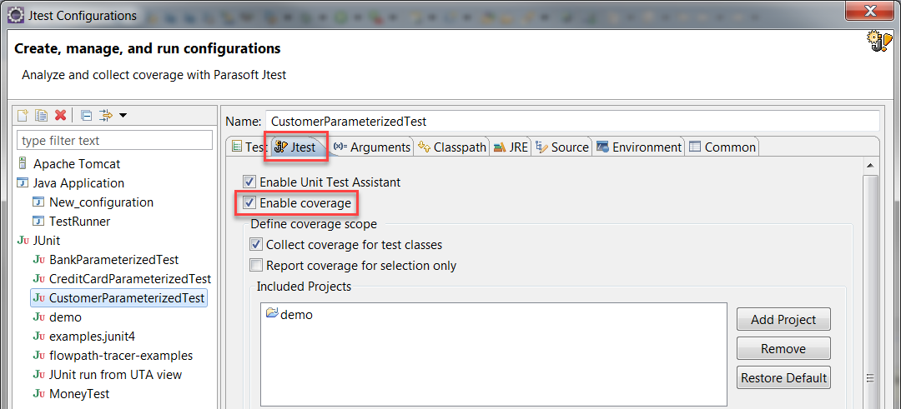Open the Environment tab
901x409 pixels.
click(x=638, y=147)
